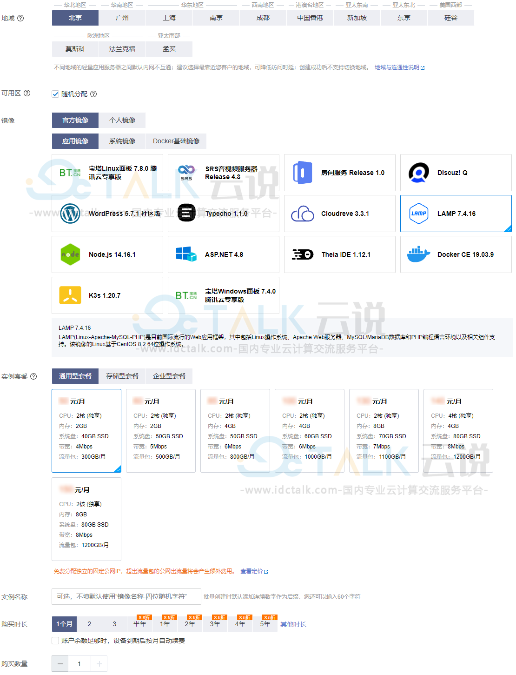The height and width of the screenshot is (675, 516).
Task: Click the WordPress logo icon
Action: [70, 214]
